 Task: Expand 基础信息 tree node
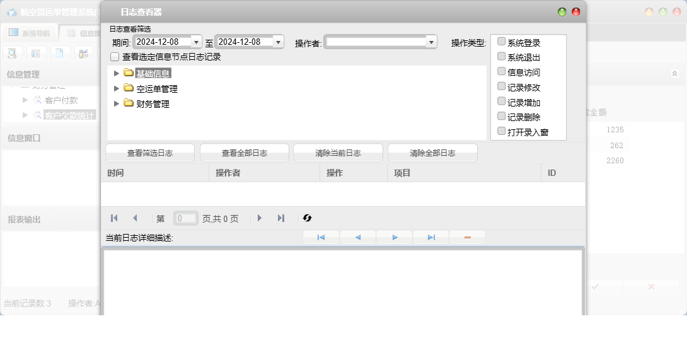click(x=117, y=73)
